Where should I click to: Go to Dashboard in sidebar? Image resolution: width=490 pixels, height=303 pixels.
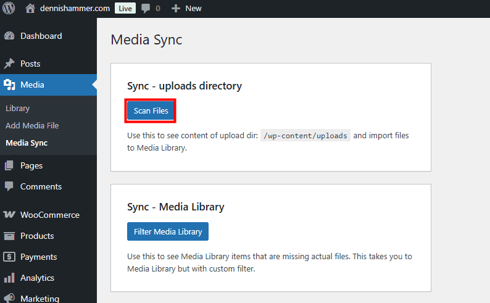[41, 36]
